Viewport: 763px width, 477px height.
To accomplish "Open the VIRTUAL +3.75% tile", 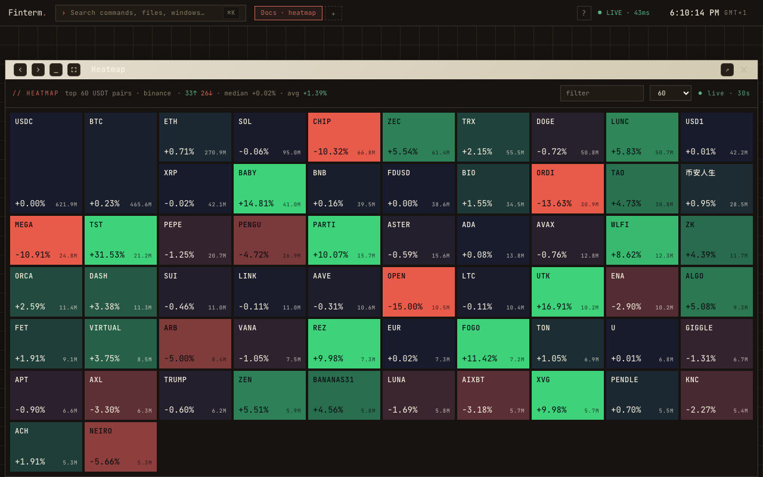I will click(120, 343).
